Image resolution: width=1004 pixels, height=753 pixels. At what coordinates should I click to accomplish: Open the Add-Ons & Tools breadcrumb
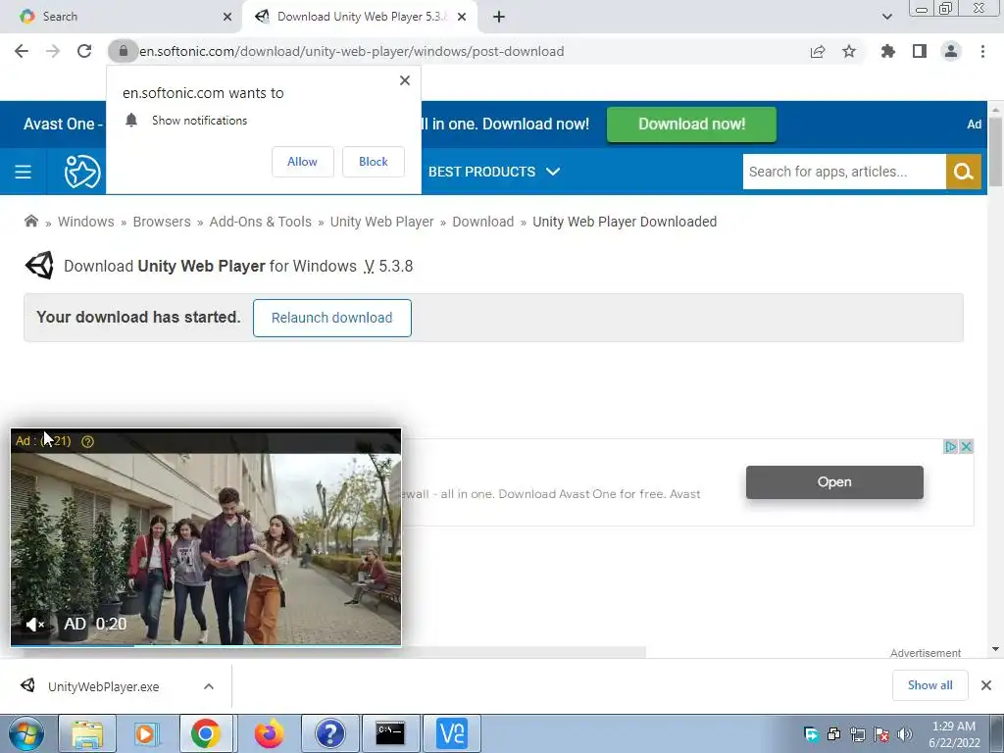260,222
